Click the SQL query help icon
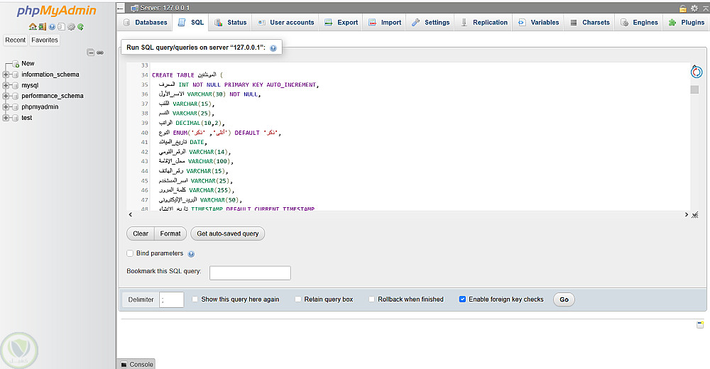Screen dimensions: 710x369 click(273, 48)
